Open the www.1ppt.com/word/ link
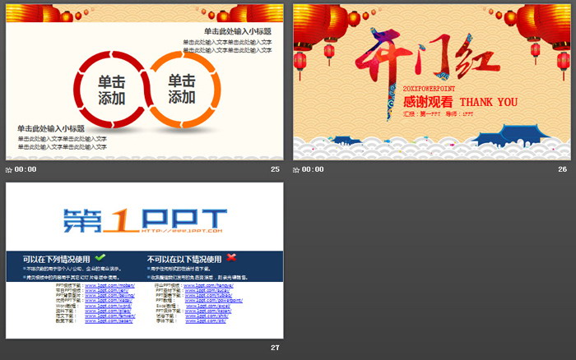 tap(108, 305)
